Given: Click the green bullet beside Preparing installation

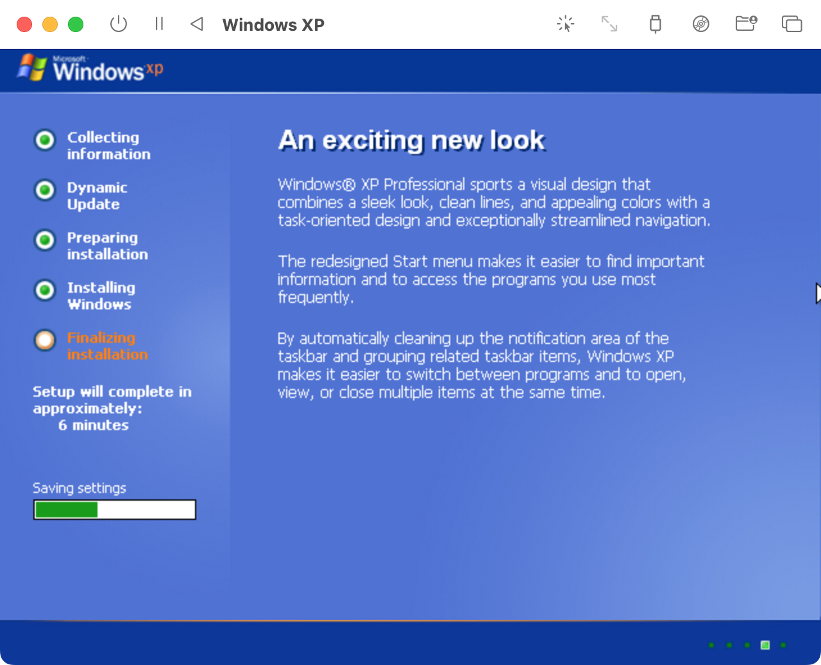Looking at the screenshot, I should tap(45, 240).
